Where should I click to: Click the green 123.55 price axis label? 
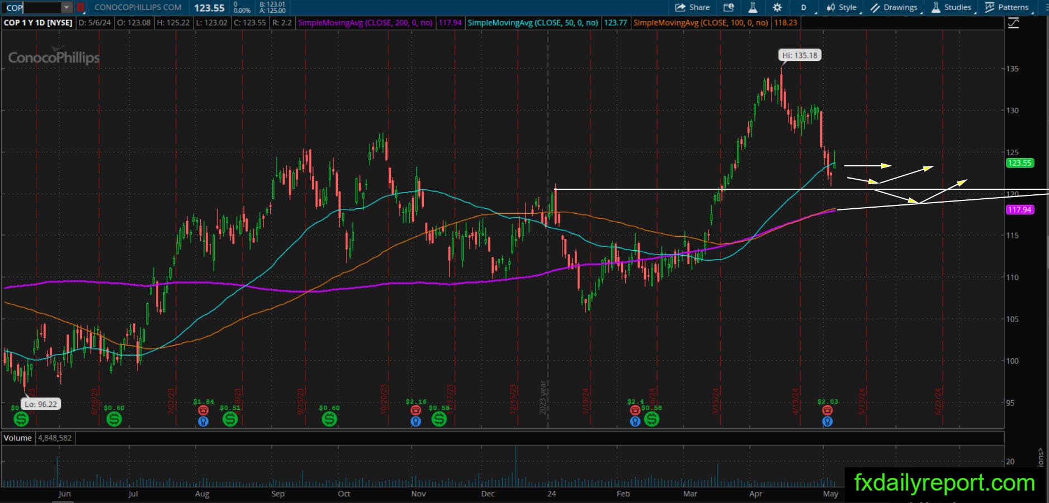[x=1019, y=163]
